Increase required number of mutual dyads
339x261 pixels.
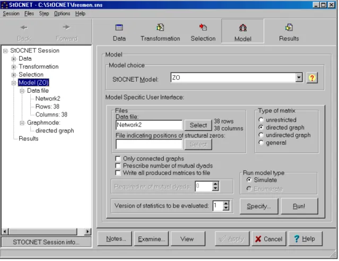coord(215,184)
